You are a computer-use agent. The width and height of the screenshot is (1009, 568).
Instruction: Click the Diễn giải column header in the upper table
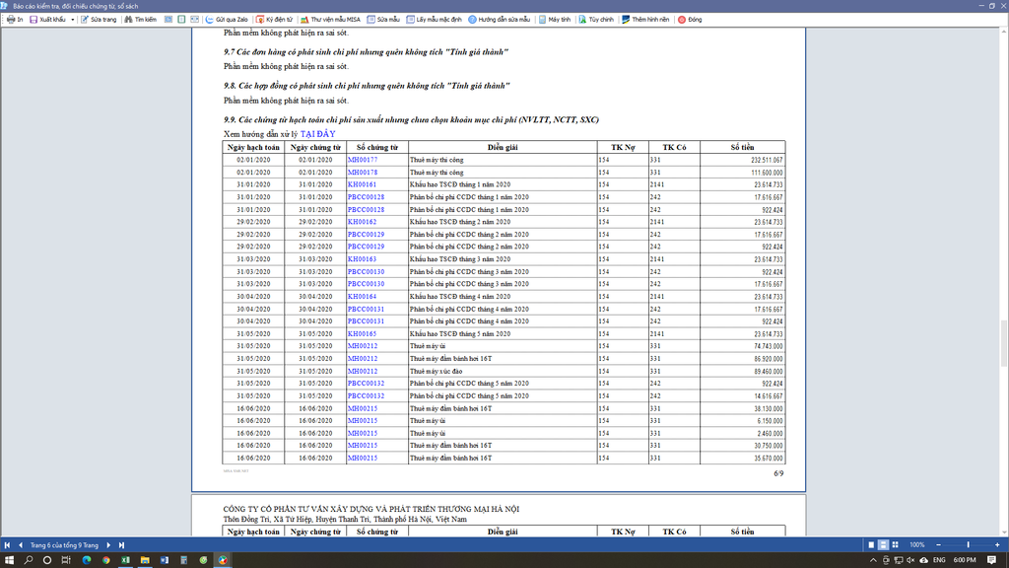503,148
